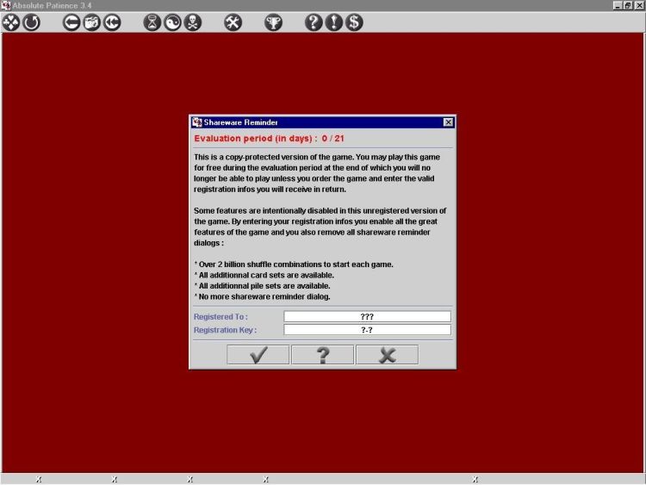Image resolution: width=646 pixels, height=485 pixels.
Task: Click the skull and crossbones icon
Action: 192,22
